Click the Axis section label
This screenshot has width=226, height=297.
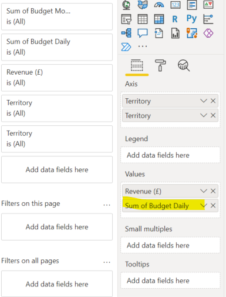pyautogui.click(x=131, y=84)
